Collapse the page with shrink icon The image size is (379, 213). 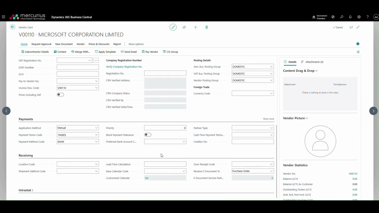tap(358, 27)
